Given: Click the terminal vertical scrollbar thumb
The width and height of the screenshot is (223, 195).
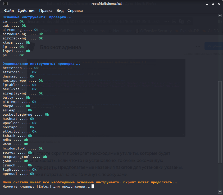Looking at the screenshot, I should [x=220, y=122].
